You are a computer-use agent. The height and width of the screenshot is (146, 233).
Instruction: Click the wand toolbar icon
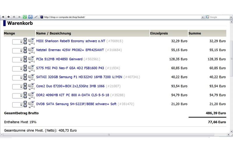(36, 17)
